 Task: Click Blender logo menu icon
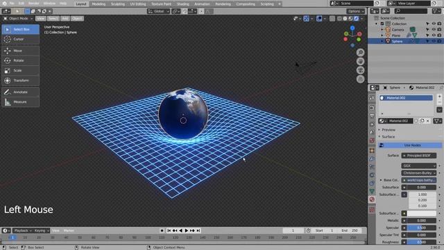(4, 3)
